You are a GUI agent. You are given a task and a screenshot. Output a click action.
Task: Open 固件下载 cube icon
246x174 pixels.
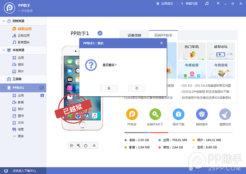pos(178,114)
